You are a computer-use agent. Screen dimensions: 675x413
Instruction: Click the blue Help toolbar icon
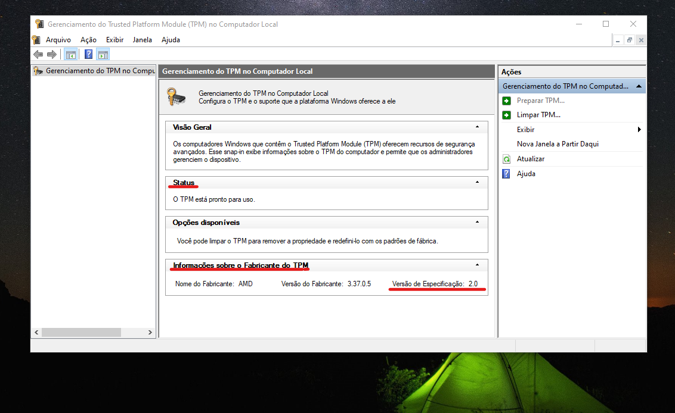pyautogui.click(x=88, y=54)
